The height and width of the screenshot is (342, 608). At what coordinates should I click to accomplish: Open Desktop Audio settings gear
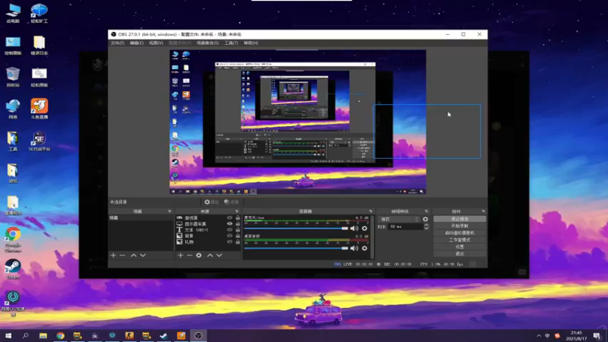tap(365, 249)
